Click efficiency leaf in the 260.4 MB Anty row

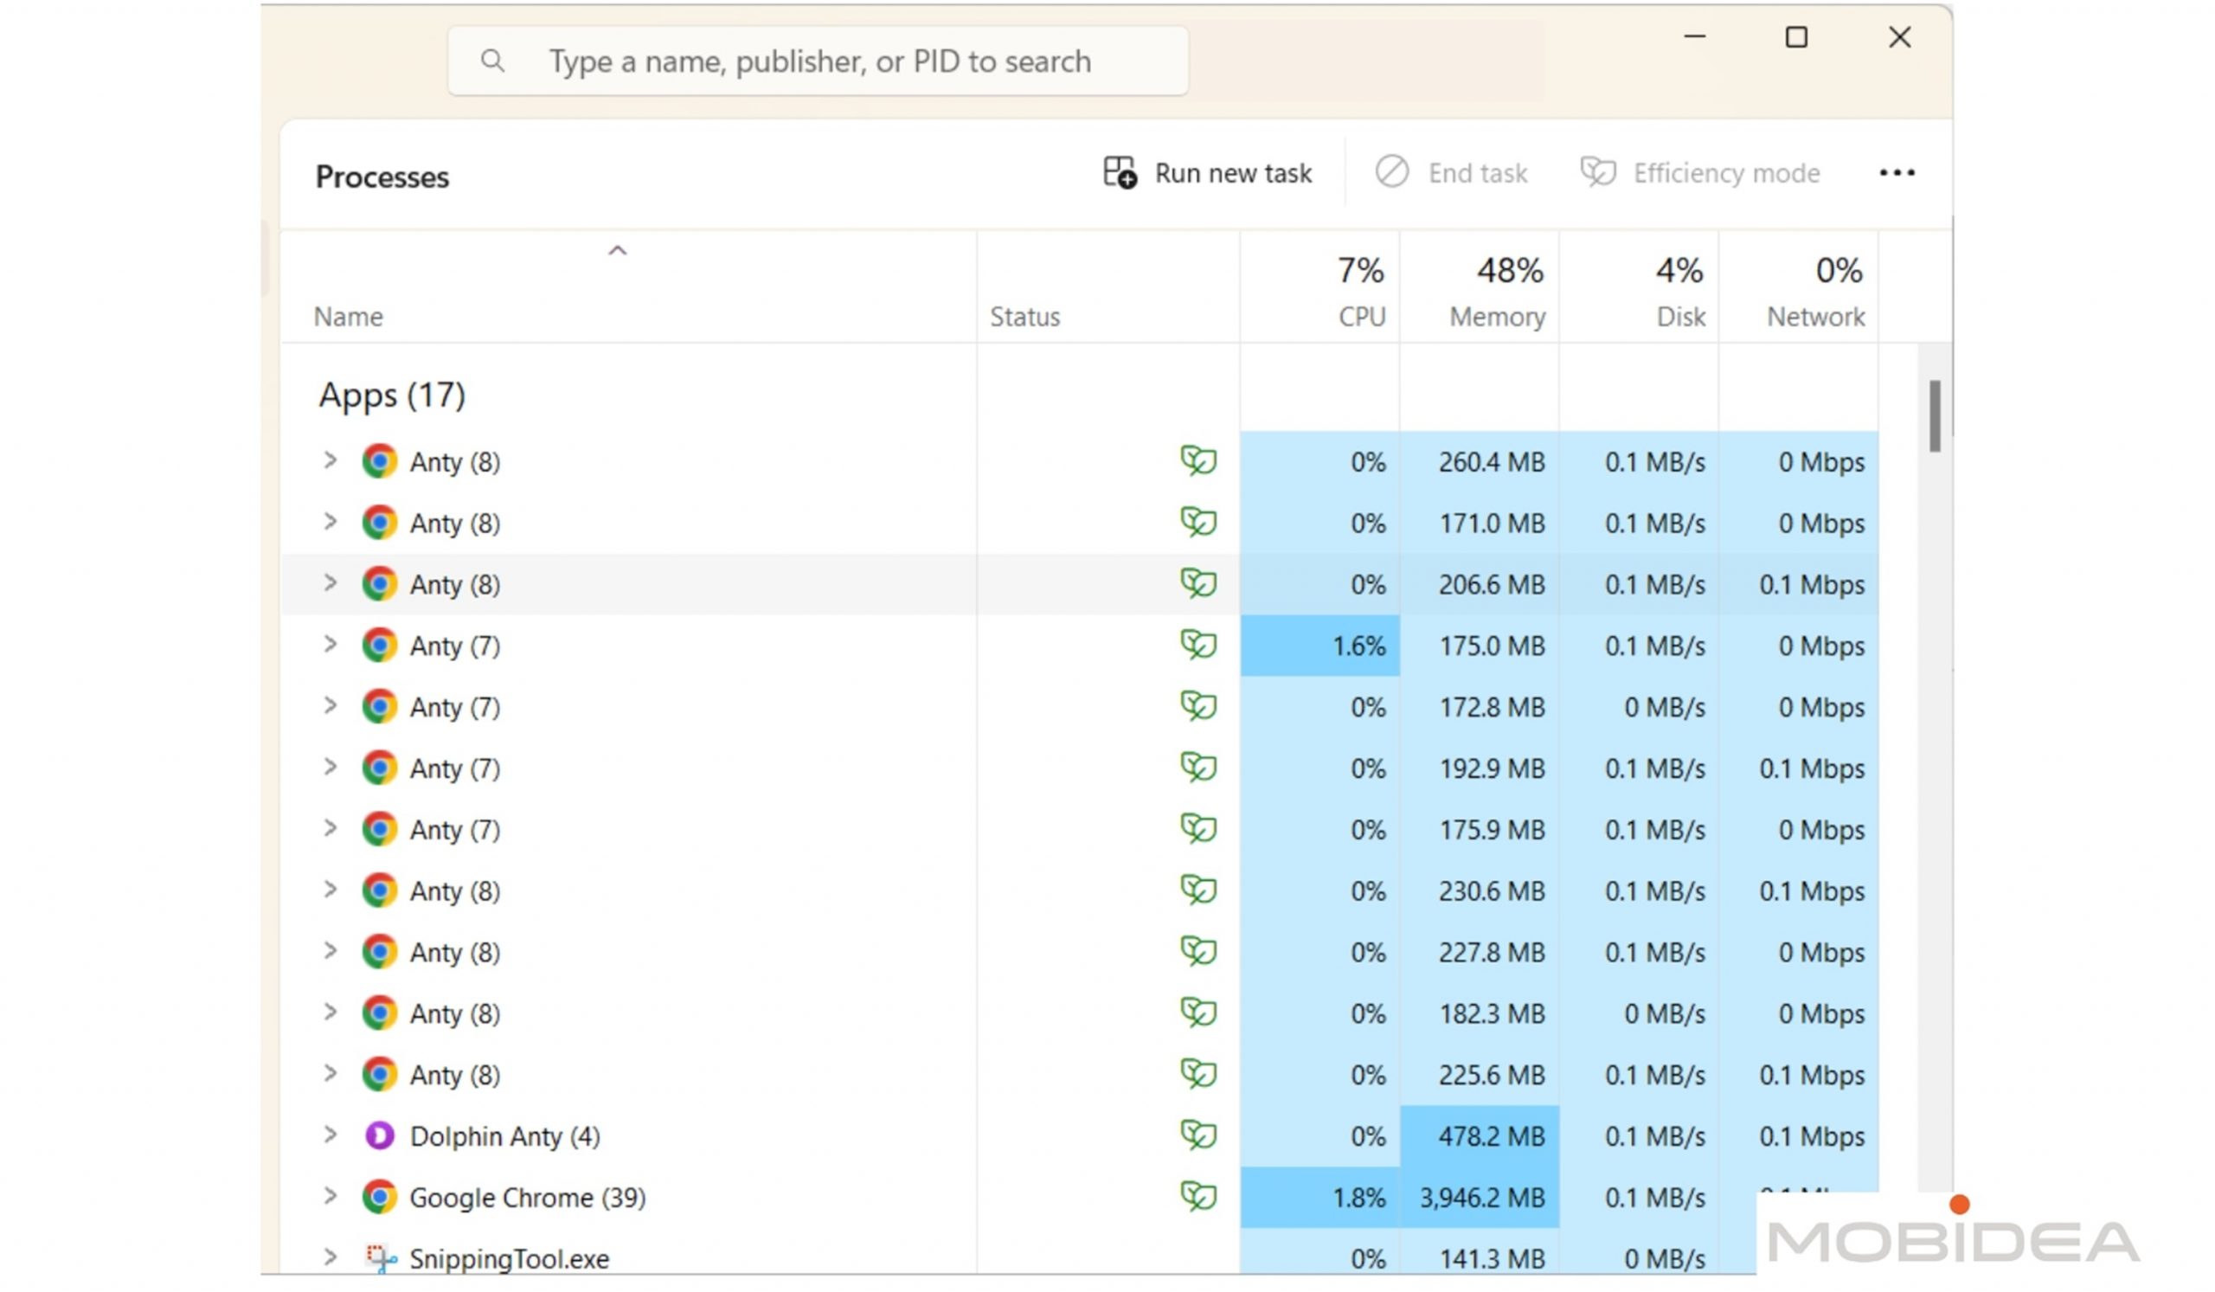[1198, 460]
